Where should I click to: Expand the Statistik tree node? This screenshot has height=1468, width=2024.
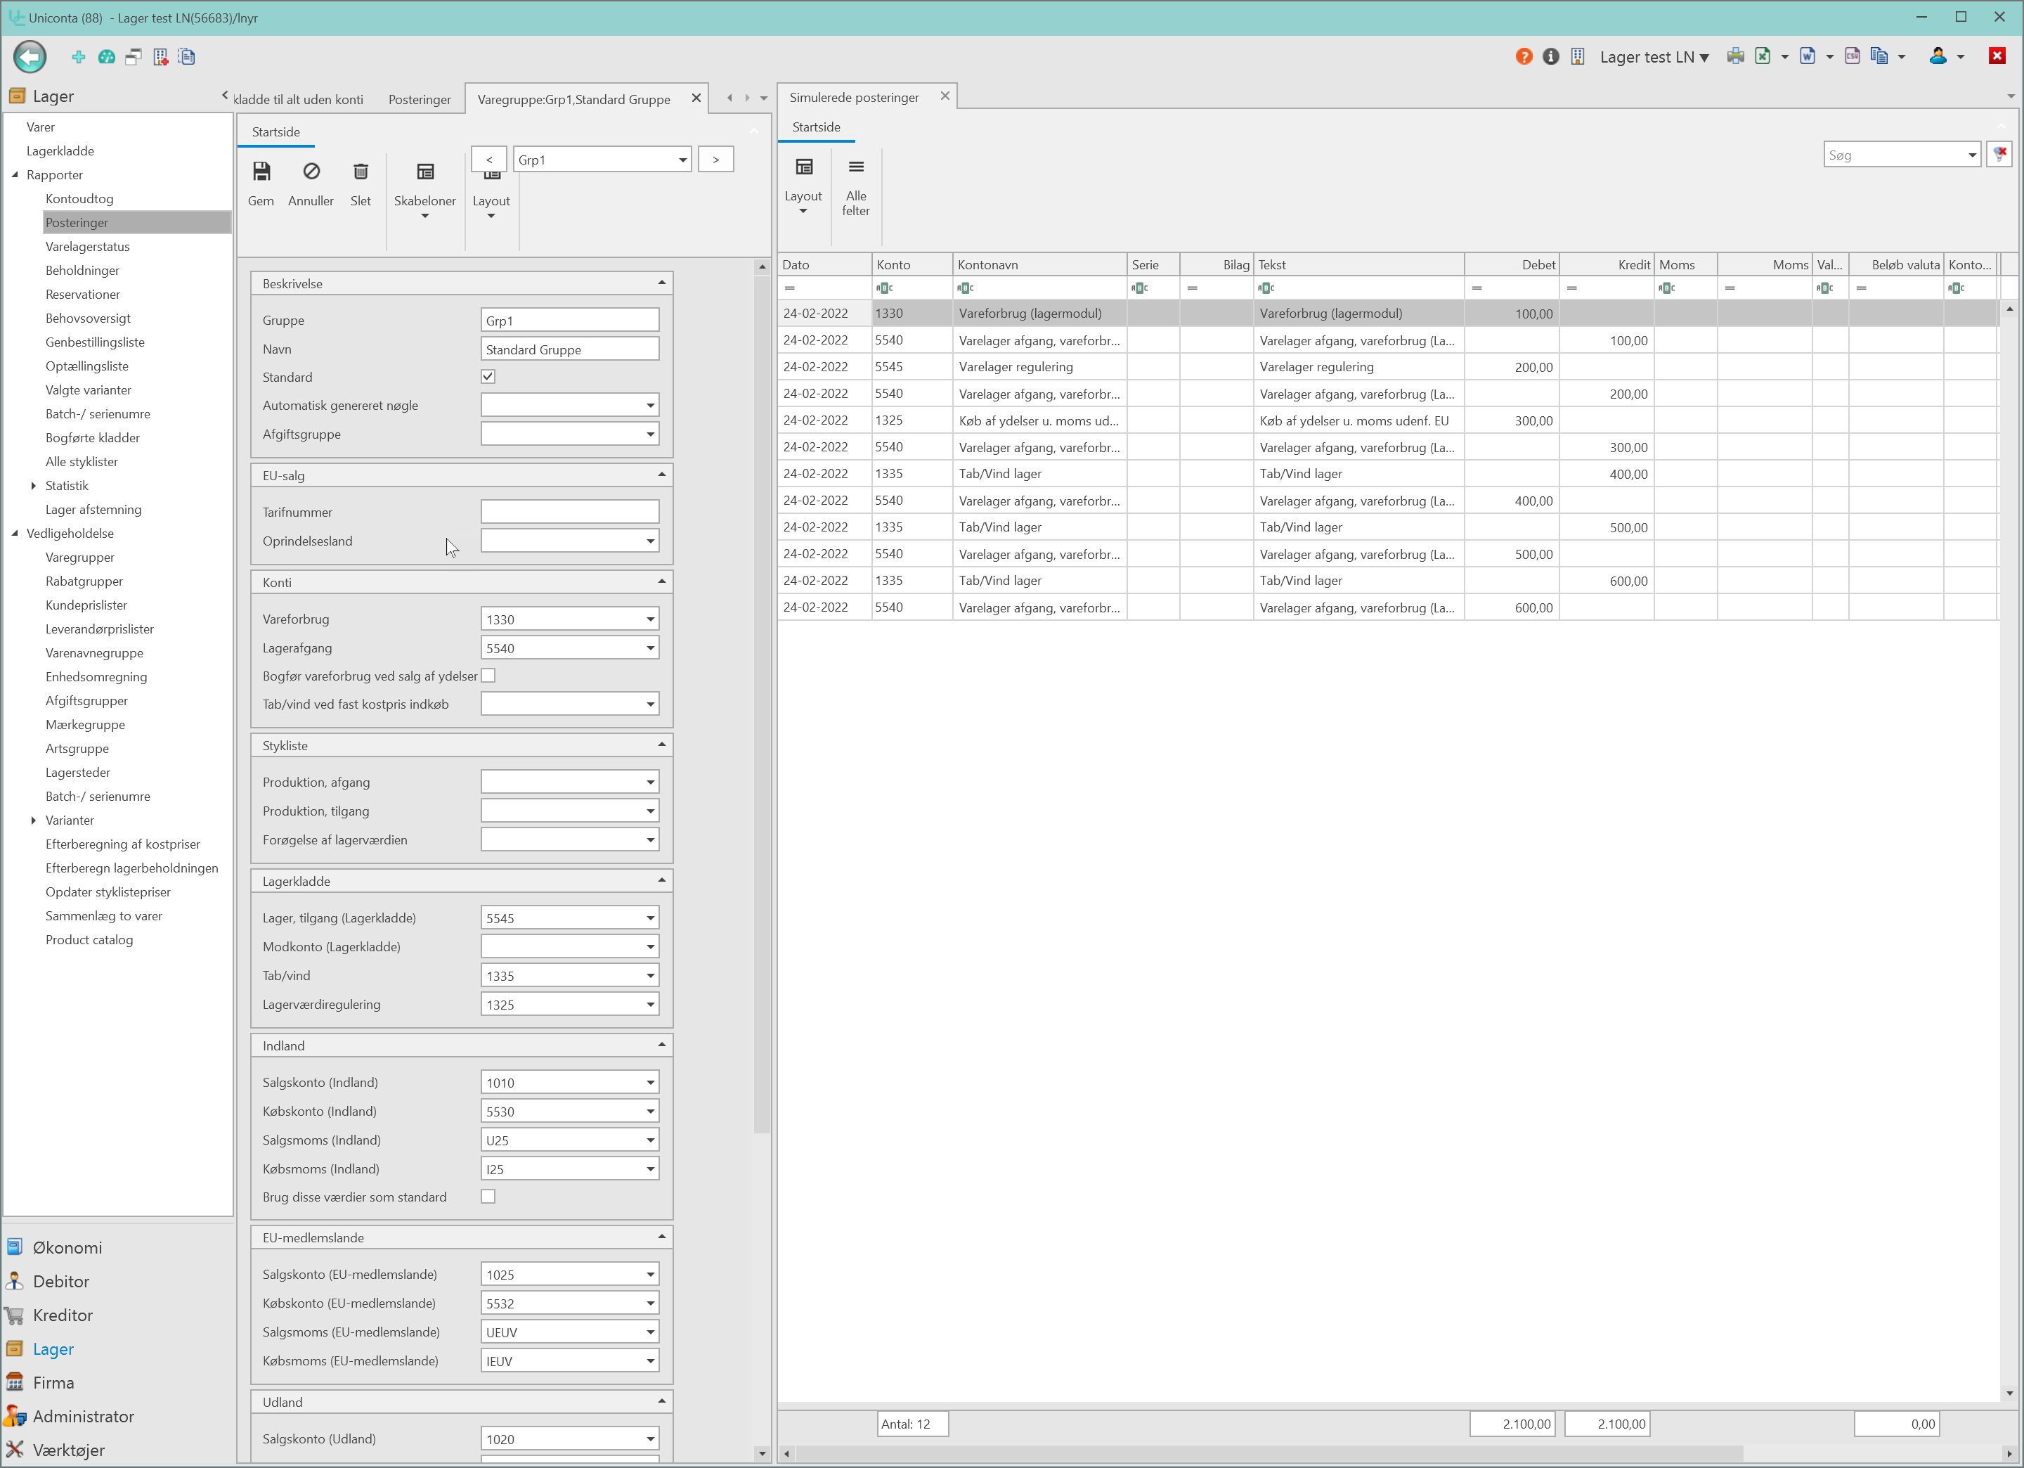pyautogui.click(x=33, y=486)
